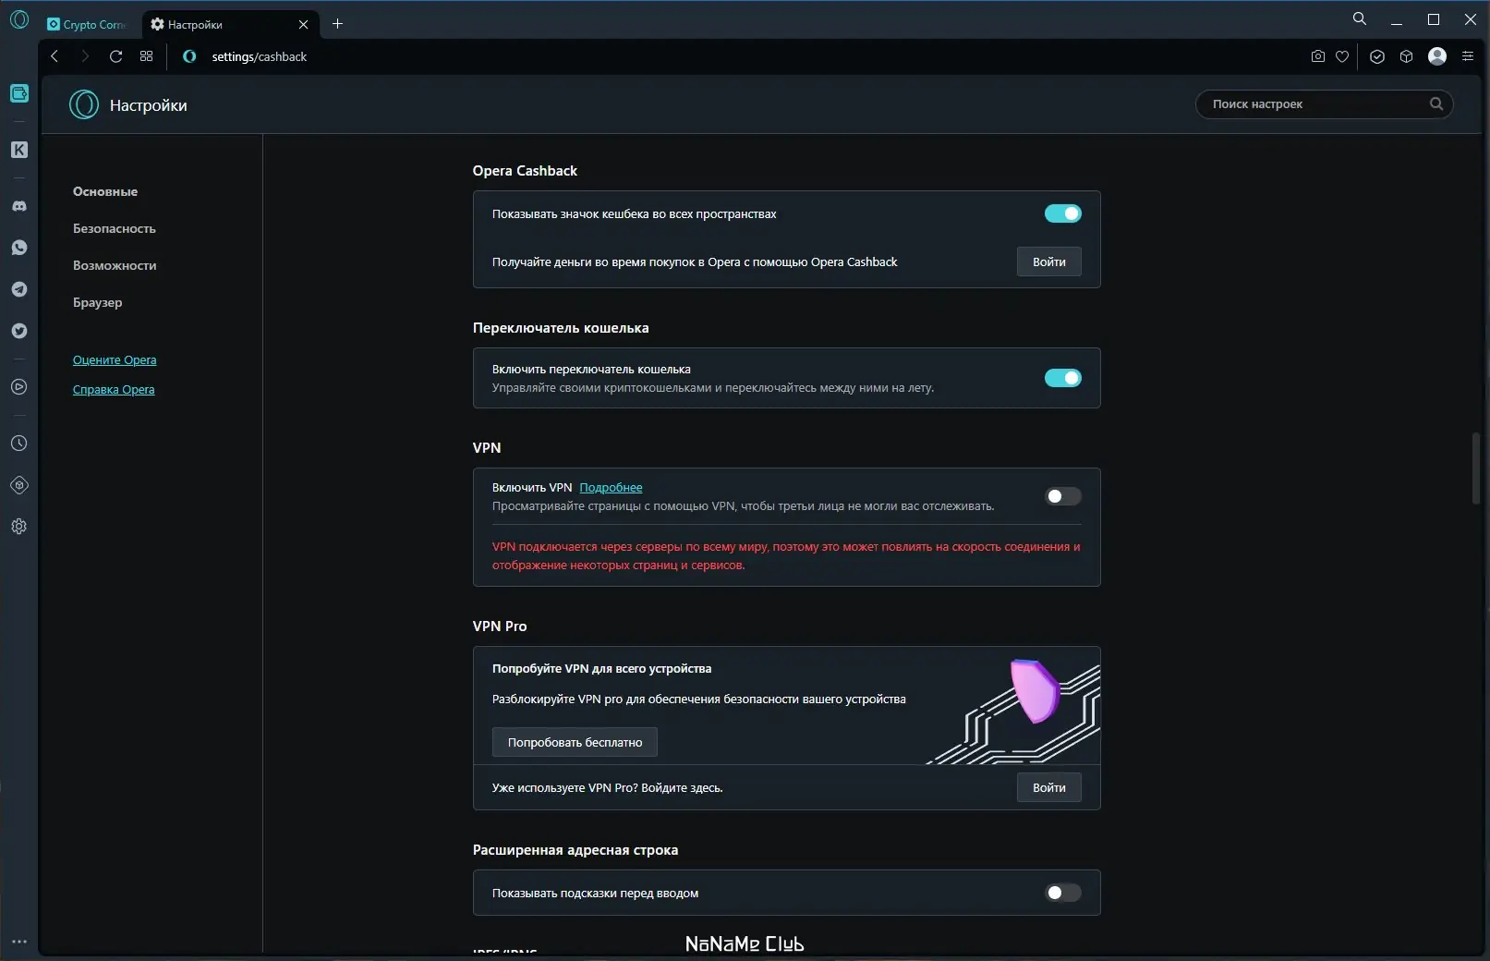Open the tab search magnifier icon
This screenshot has width=1490, height=961.
(x=1360, y=18)
